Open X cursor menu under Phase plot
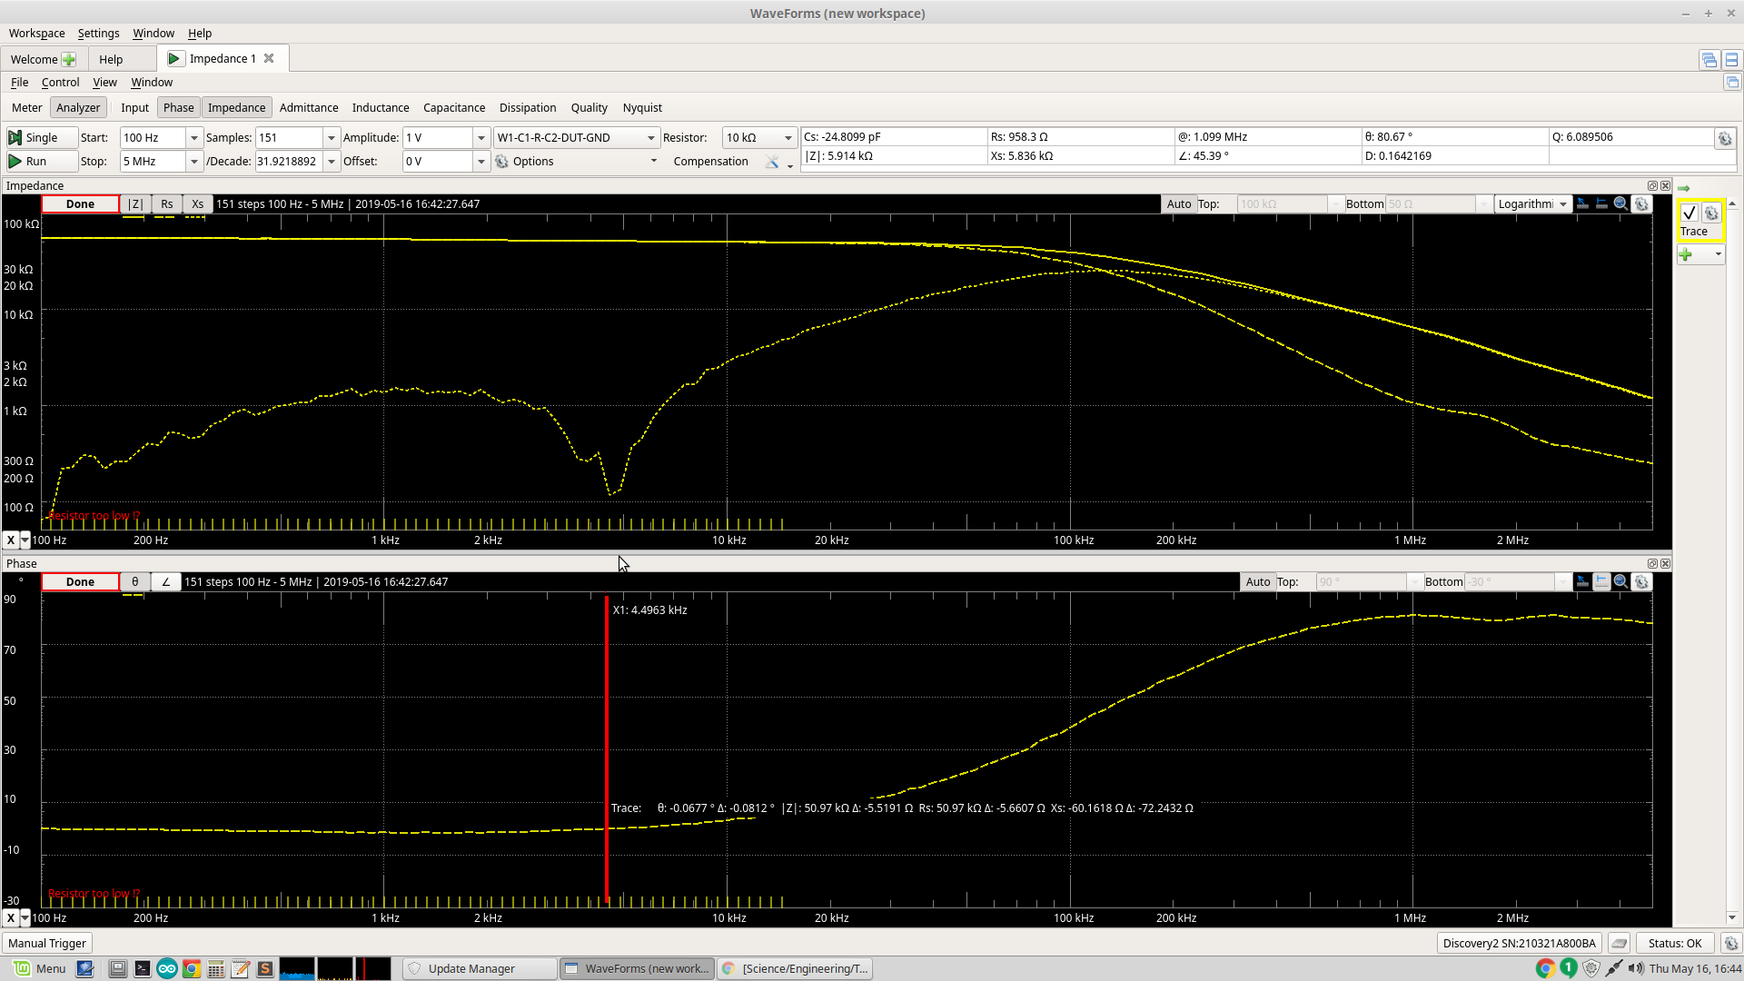1744x981 pixels. click(x=24, y=917)
